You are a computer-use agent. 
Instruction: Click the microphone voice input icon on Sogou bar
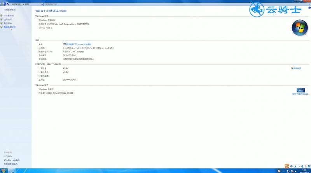pos(302,166)
